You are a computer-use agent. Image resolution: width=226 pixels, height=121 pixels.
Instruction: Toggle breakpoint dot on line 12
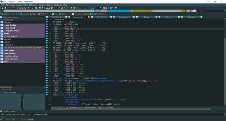pyautogui.click(x=47, y=20)
